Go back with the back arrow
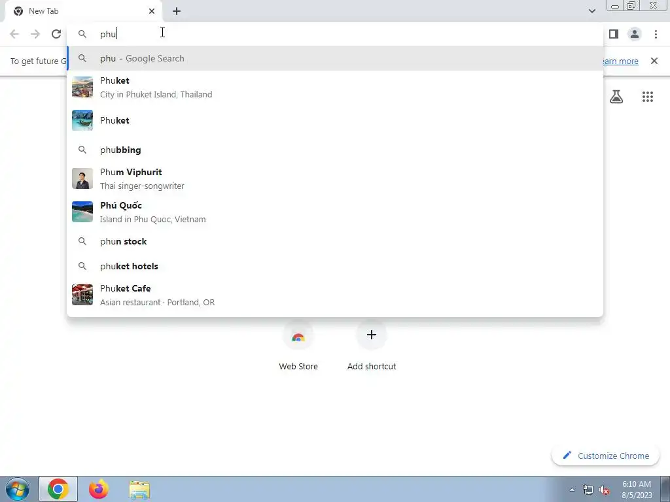 click(x=14, y=34)
